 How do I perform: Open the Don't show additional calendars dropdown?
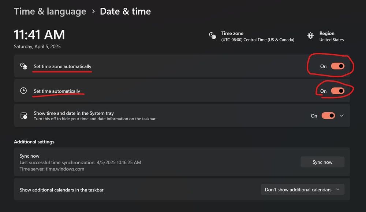coord(302,189)
